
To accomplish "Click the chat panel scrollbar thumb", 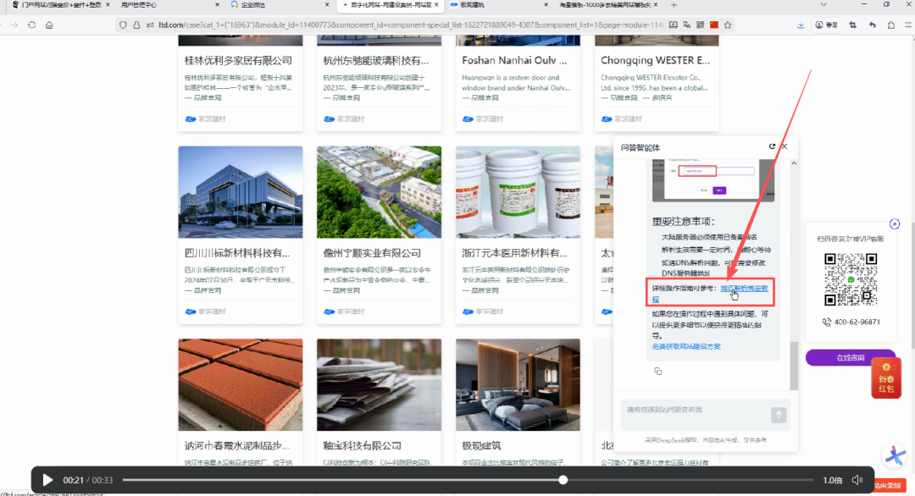I will 794,366.
